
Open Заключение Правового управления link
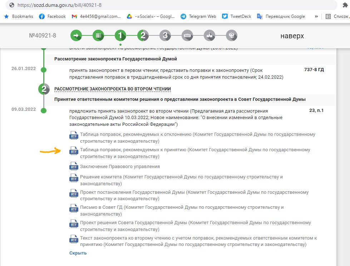coord(120,167)
